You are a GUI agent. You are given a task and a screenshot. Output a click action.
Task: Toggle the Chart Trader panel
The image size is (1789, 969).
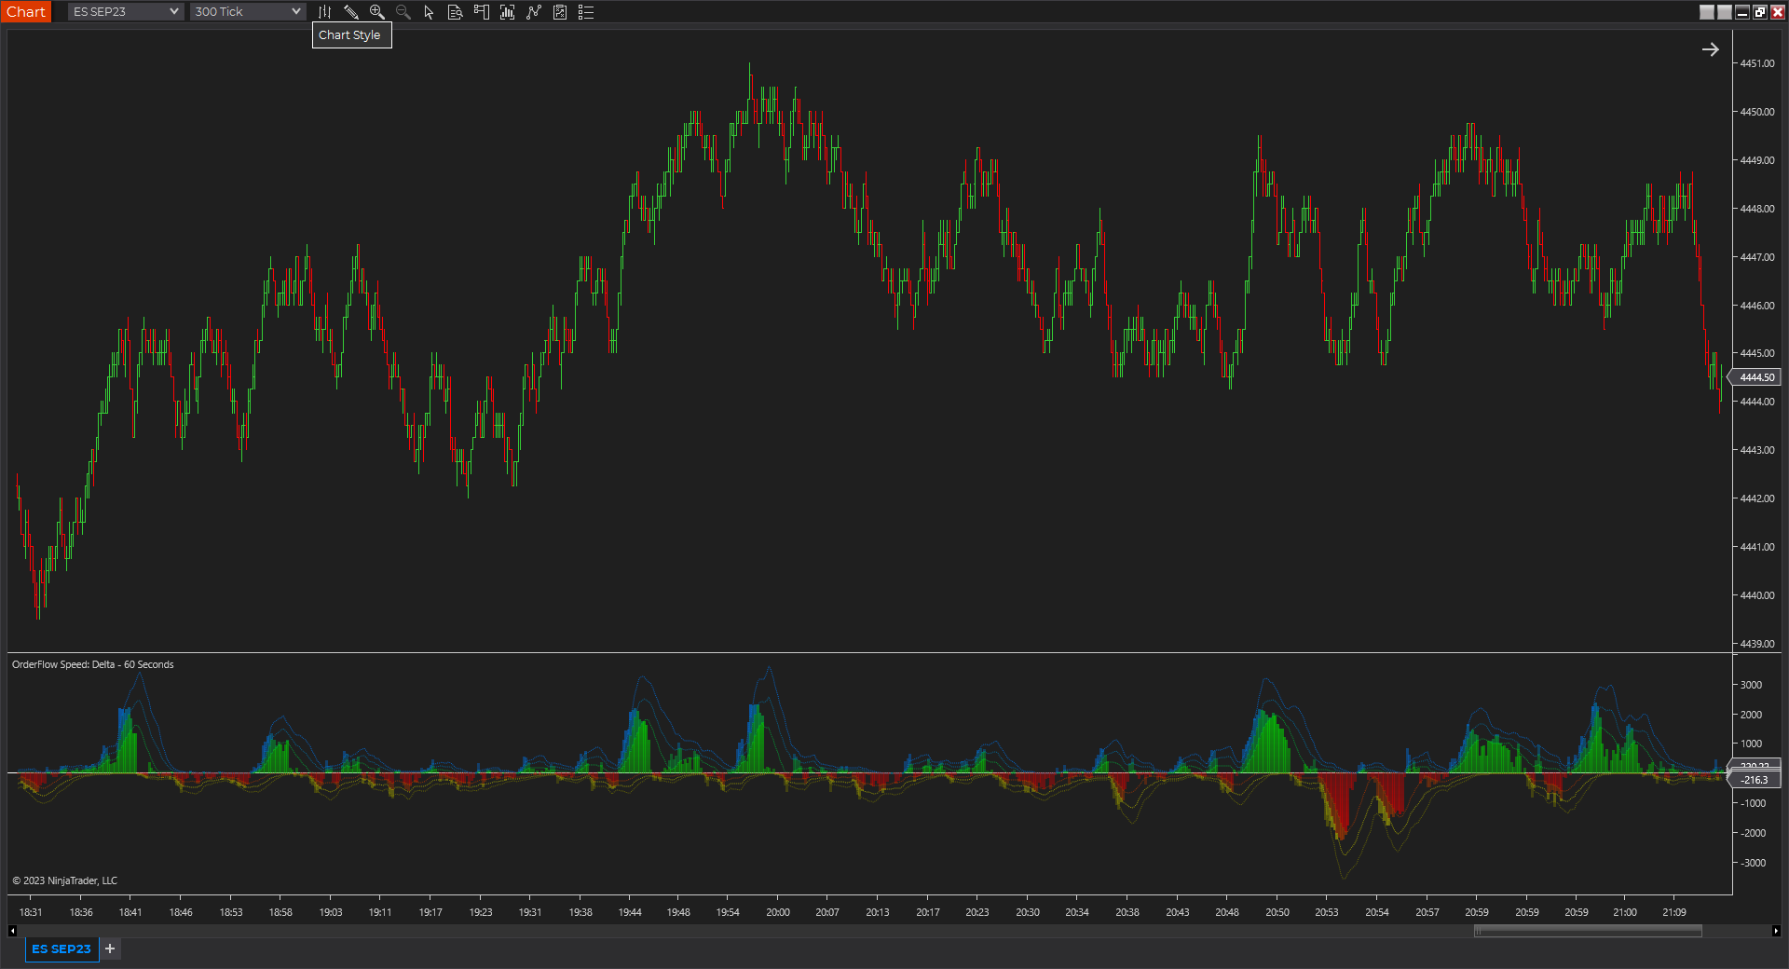[x=482, y=12]
